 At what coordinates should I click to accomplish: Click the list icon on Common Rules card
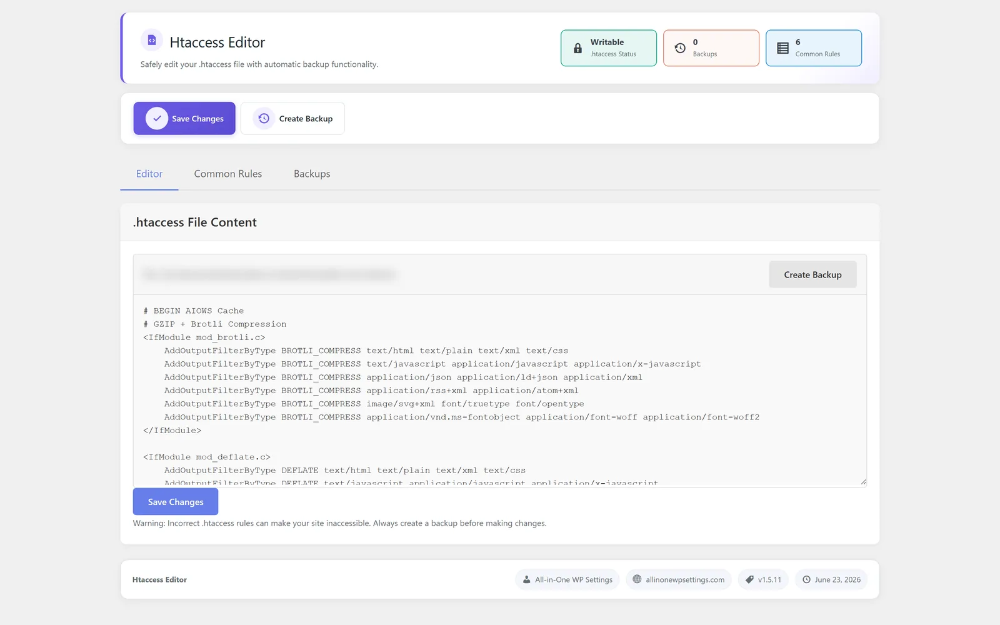pyautogui.click(x=782, y=48)
